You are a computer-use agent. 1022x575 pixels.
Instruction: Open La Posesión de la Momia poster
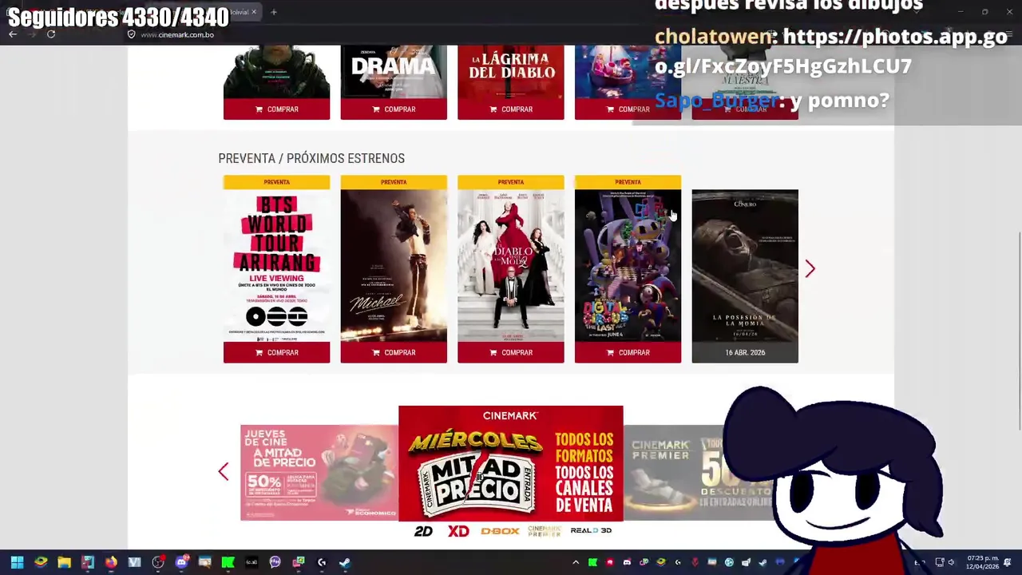[745, 265]
